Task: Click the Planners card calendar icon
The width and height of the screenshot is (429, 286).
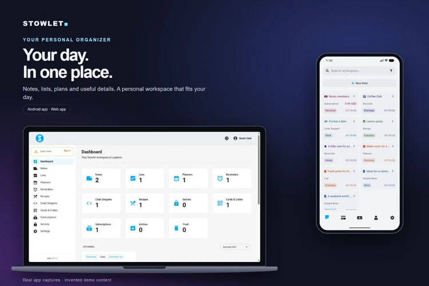Action: 177,178
